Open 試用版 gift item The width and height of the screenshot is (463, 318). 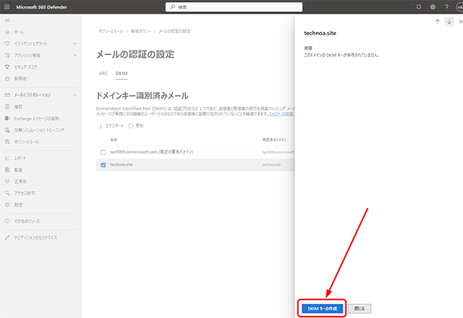[20, 79]
